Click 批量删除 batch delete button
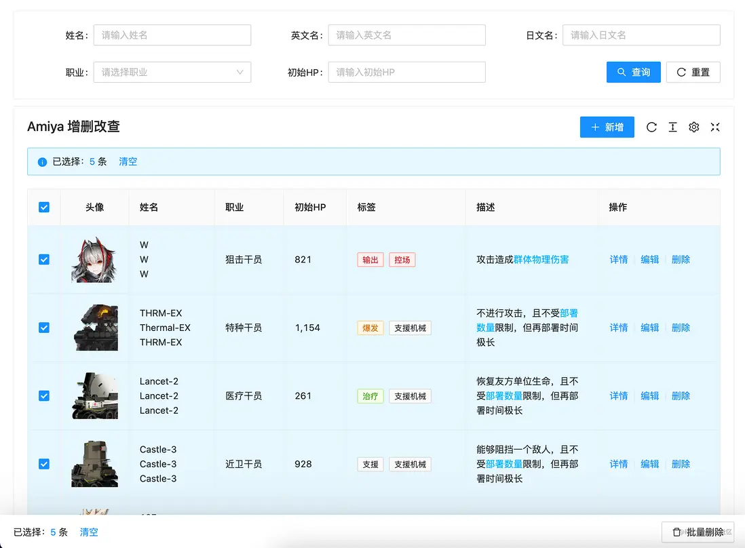Screen dimensions: 745x548 [698, 532]
